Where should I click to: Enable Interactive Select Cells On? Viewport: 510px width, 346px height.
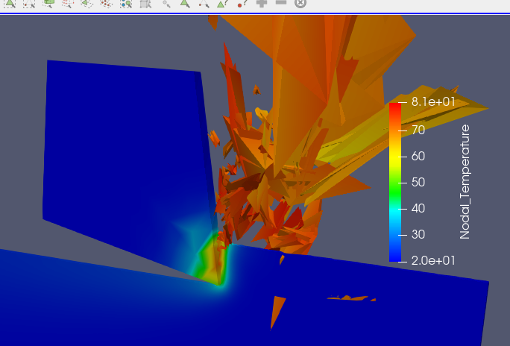click(185, 4)
